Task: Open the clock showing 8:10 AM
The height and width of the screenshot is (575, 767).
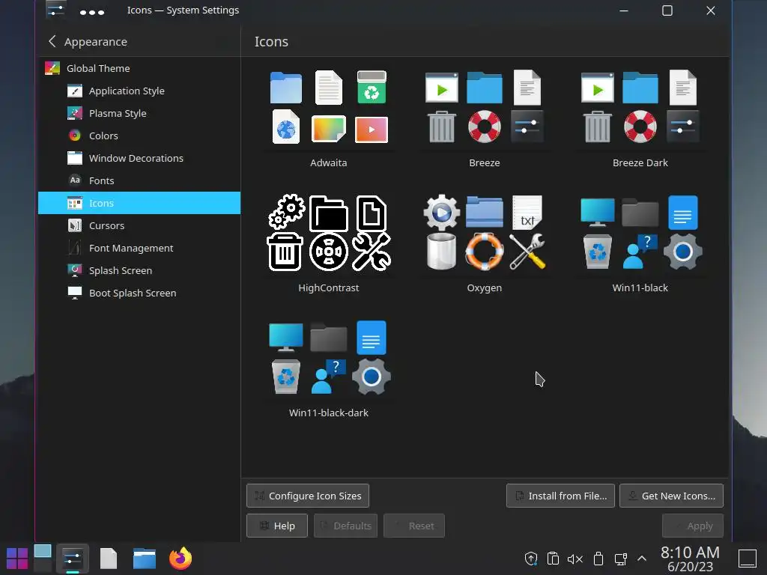Action: click(x=690, y=559)
